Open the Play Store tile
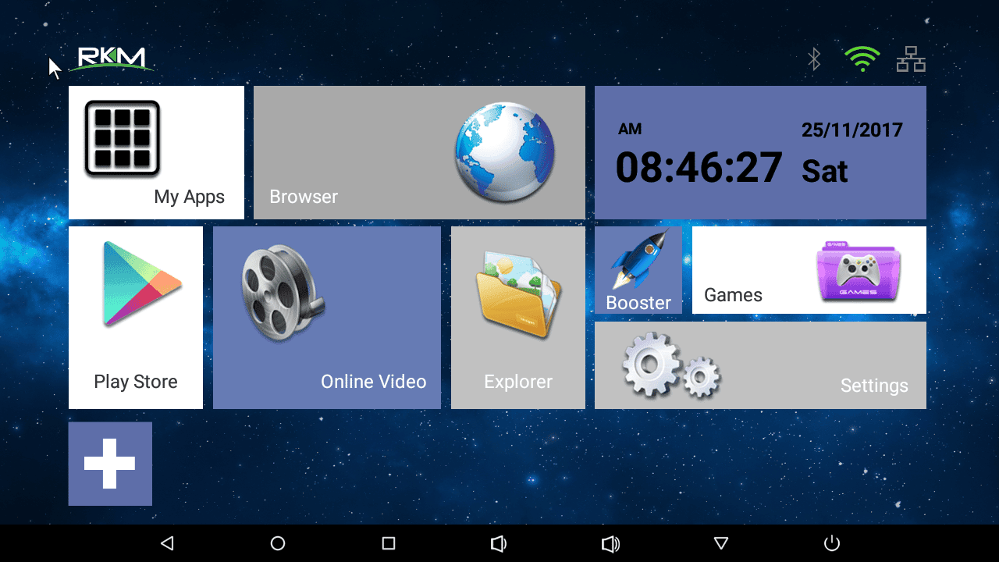Image resolution: width=999 pixels, height=562 pixels. point(136,318)
